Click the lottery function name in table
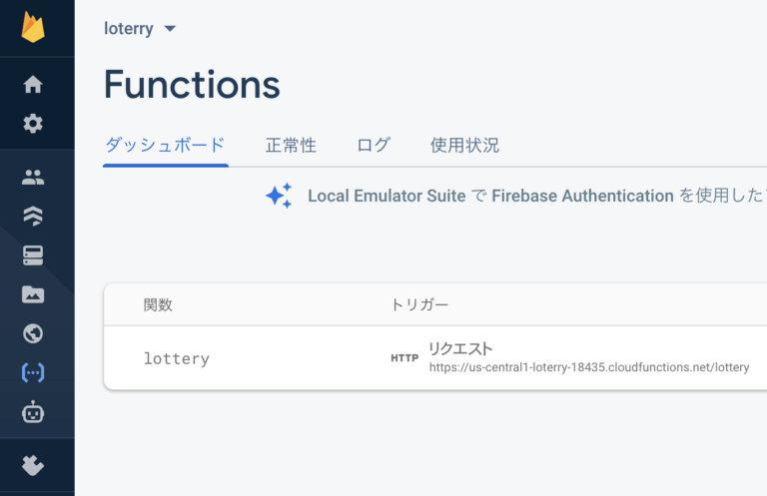The image size is (767, 496). pos(177,358)
